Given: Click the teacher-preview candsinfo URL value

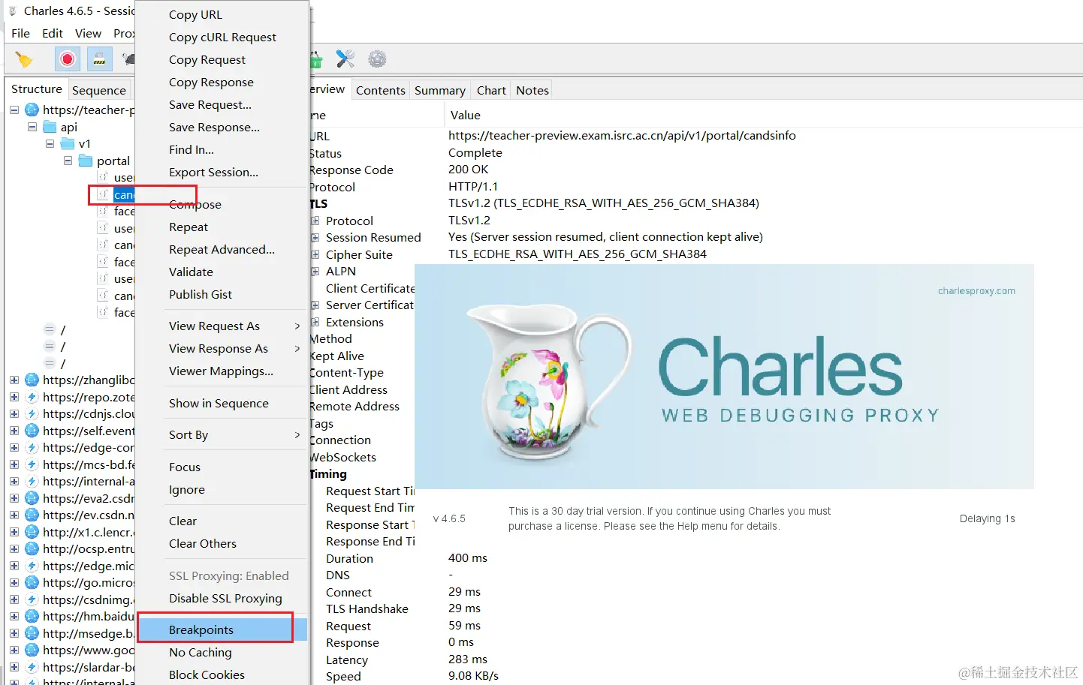Looking at the screenshot, I should 622,136.
